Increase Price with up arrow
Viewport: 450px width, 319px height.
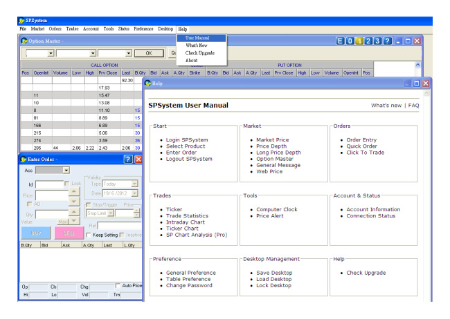[x=74, y=191]
